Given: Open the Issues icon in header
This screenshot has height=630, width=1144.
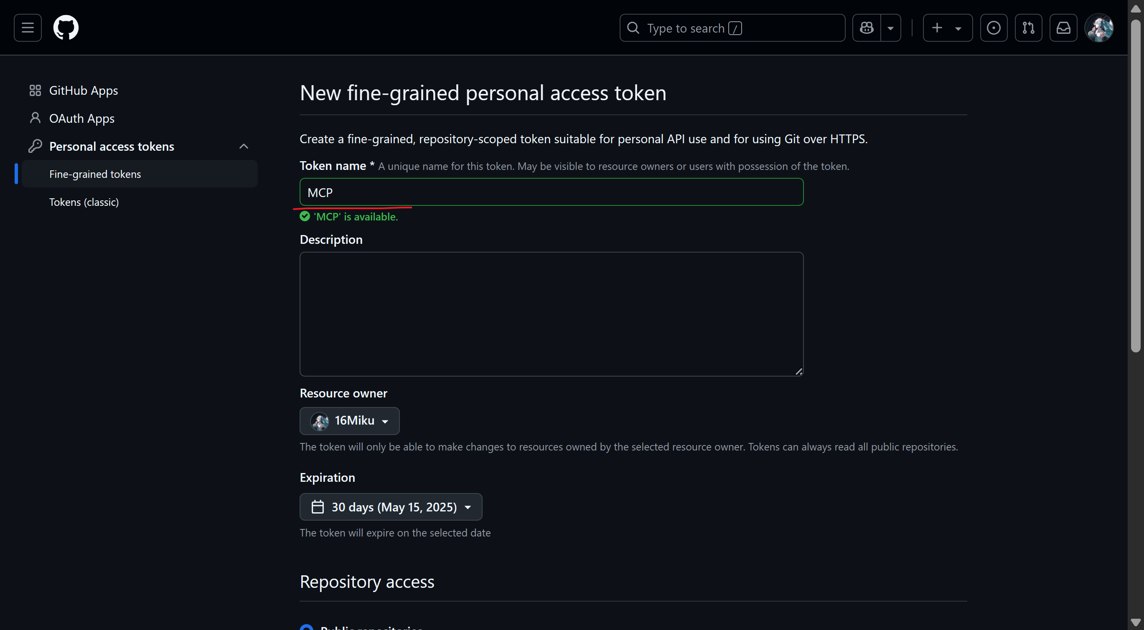Looking at the screenshot, I should coord(994,28).
